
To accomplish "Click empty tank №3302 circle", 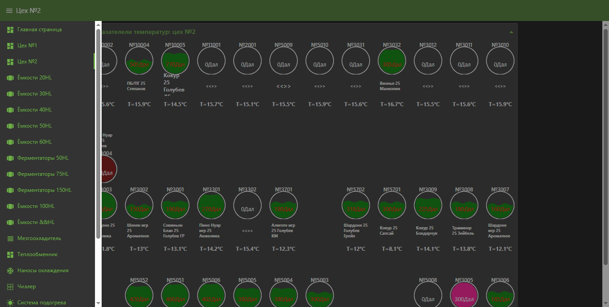I will pyautogui.click(x=247, y=206).
